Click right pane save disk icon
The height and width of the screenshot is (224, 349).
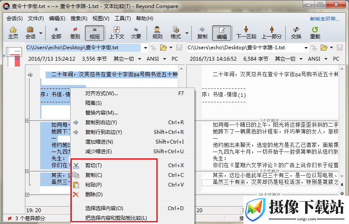click(x=339, y=48)
